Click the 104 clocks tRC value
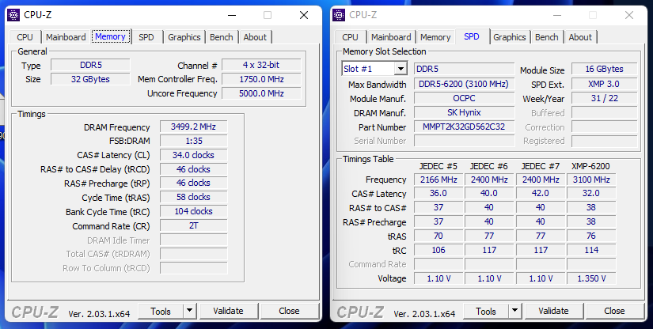 pyautogui.click(x=193, y=211)
